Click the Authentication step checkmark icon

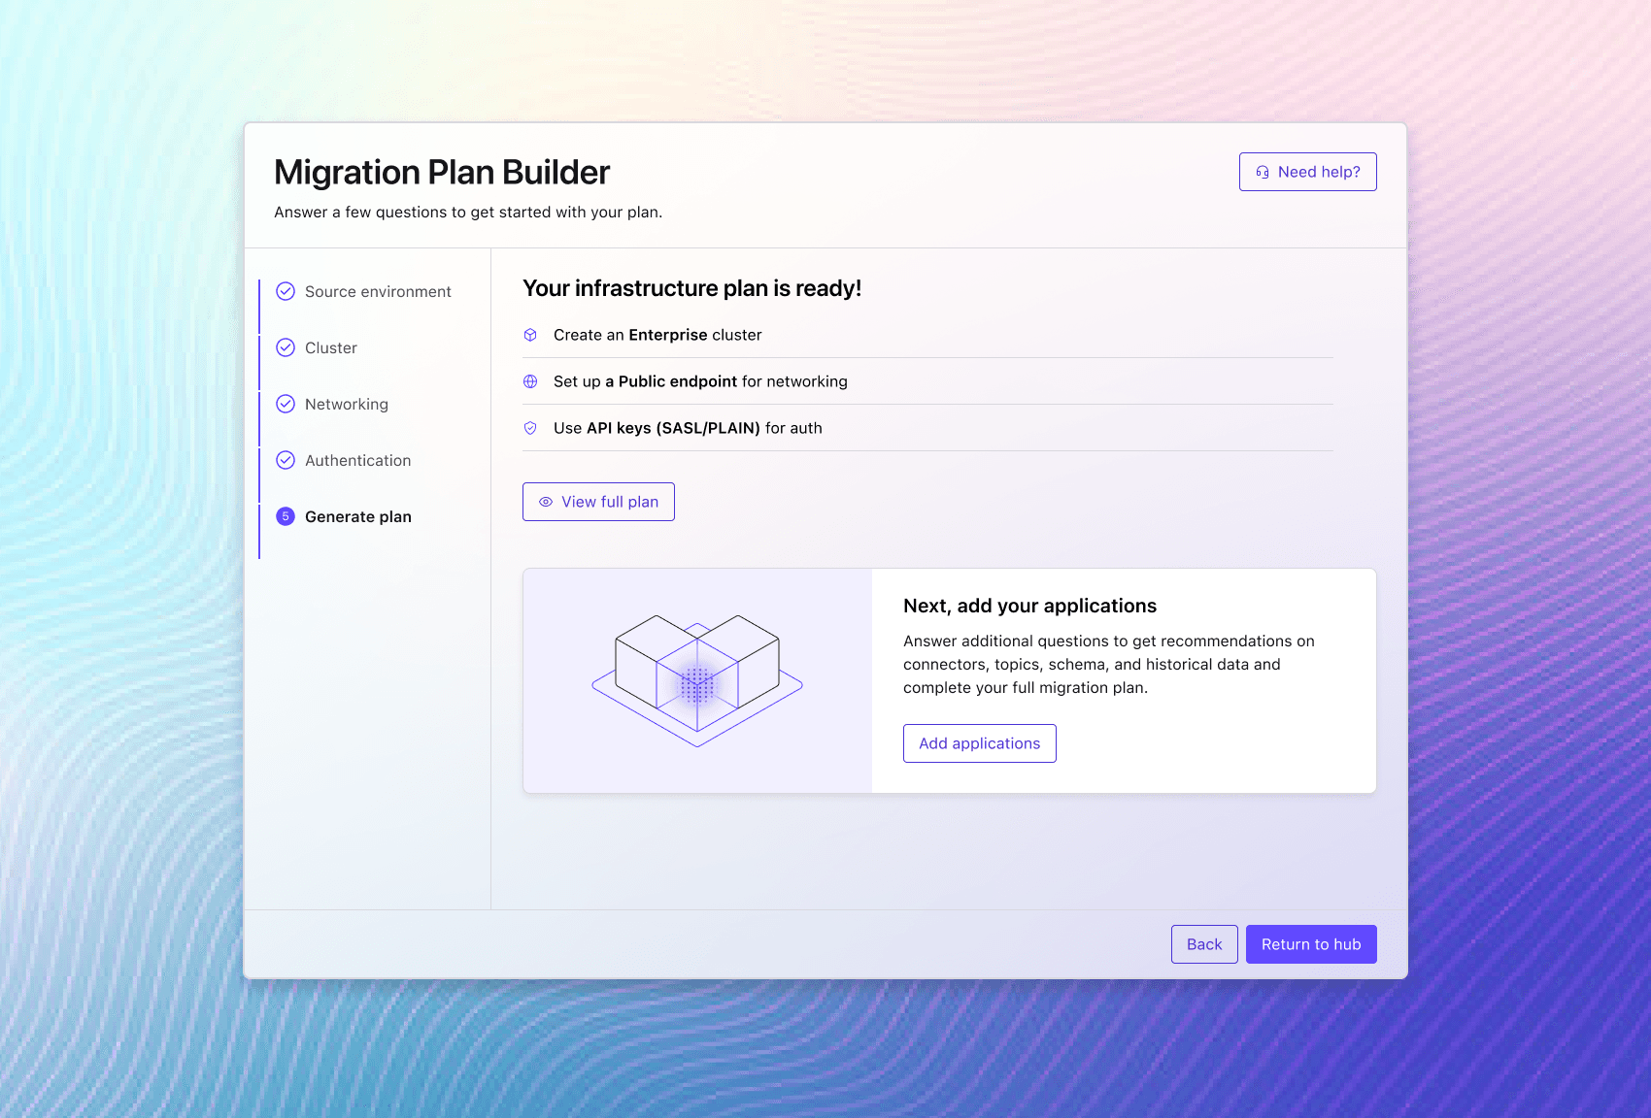click(x=286, y=460)
